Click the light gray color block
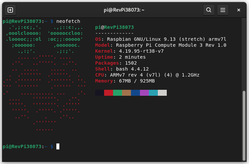 tap(162, 93)
